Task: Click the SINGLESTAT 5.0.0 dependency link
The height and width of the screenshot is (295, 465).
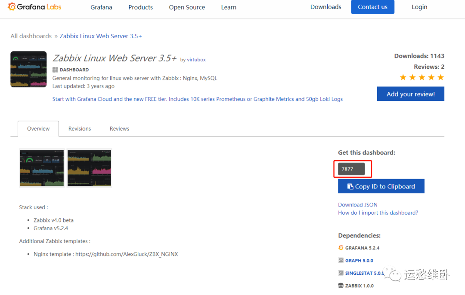Action: [x=364, y=273]
